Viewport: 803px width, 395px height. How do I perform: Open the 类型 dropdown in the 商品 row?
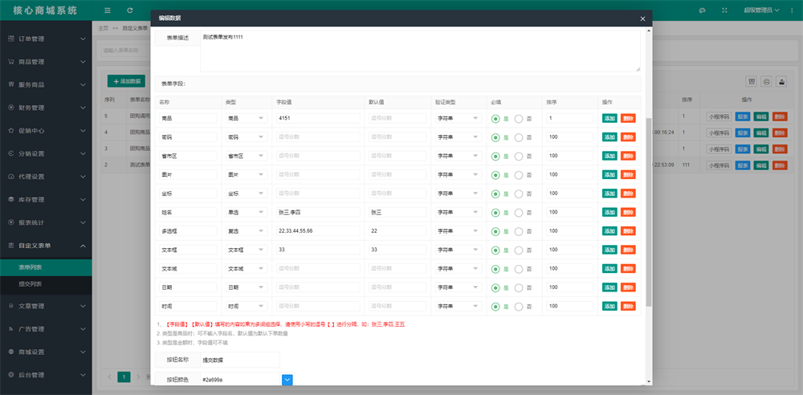tap(247, 118)
